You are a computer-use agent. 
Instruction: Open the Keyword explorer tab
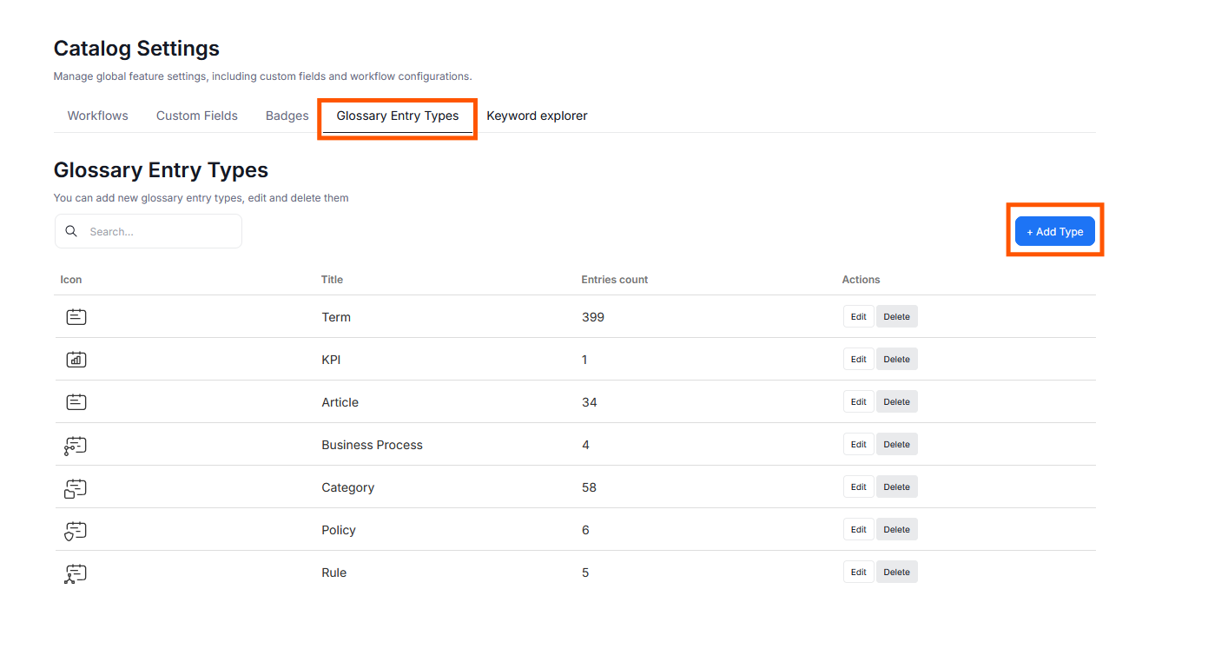(537, 116)
